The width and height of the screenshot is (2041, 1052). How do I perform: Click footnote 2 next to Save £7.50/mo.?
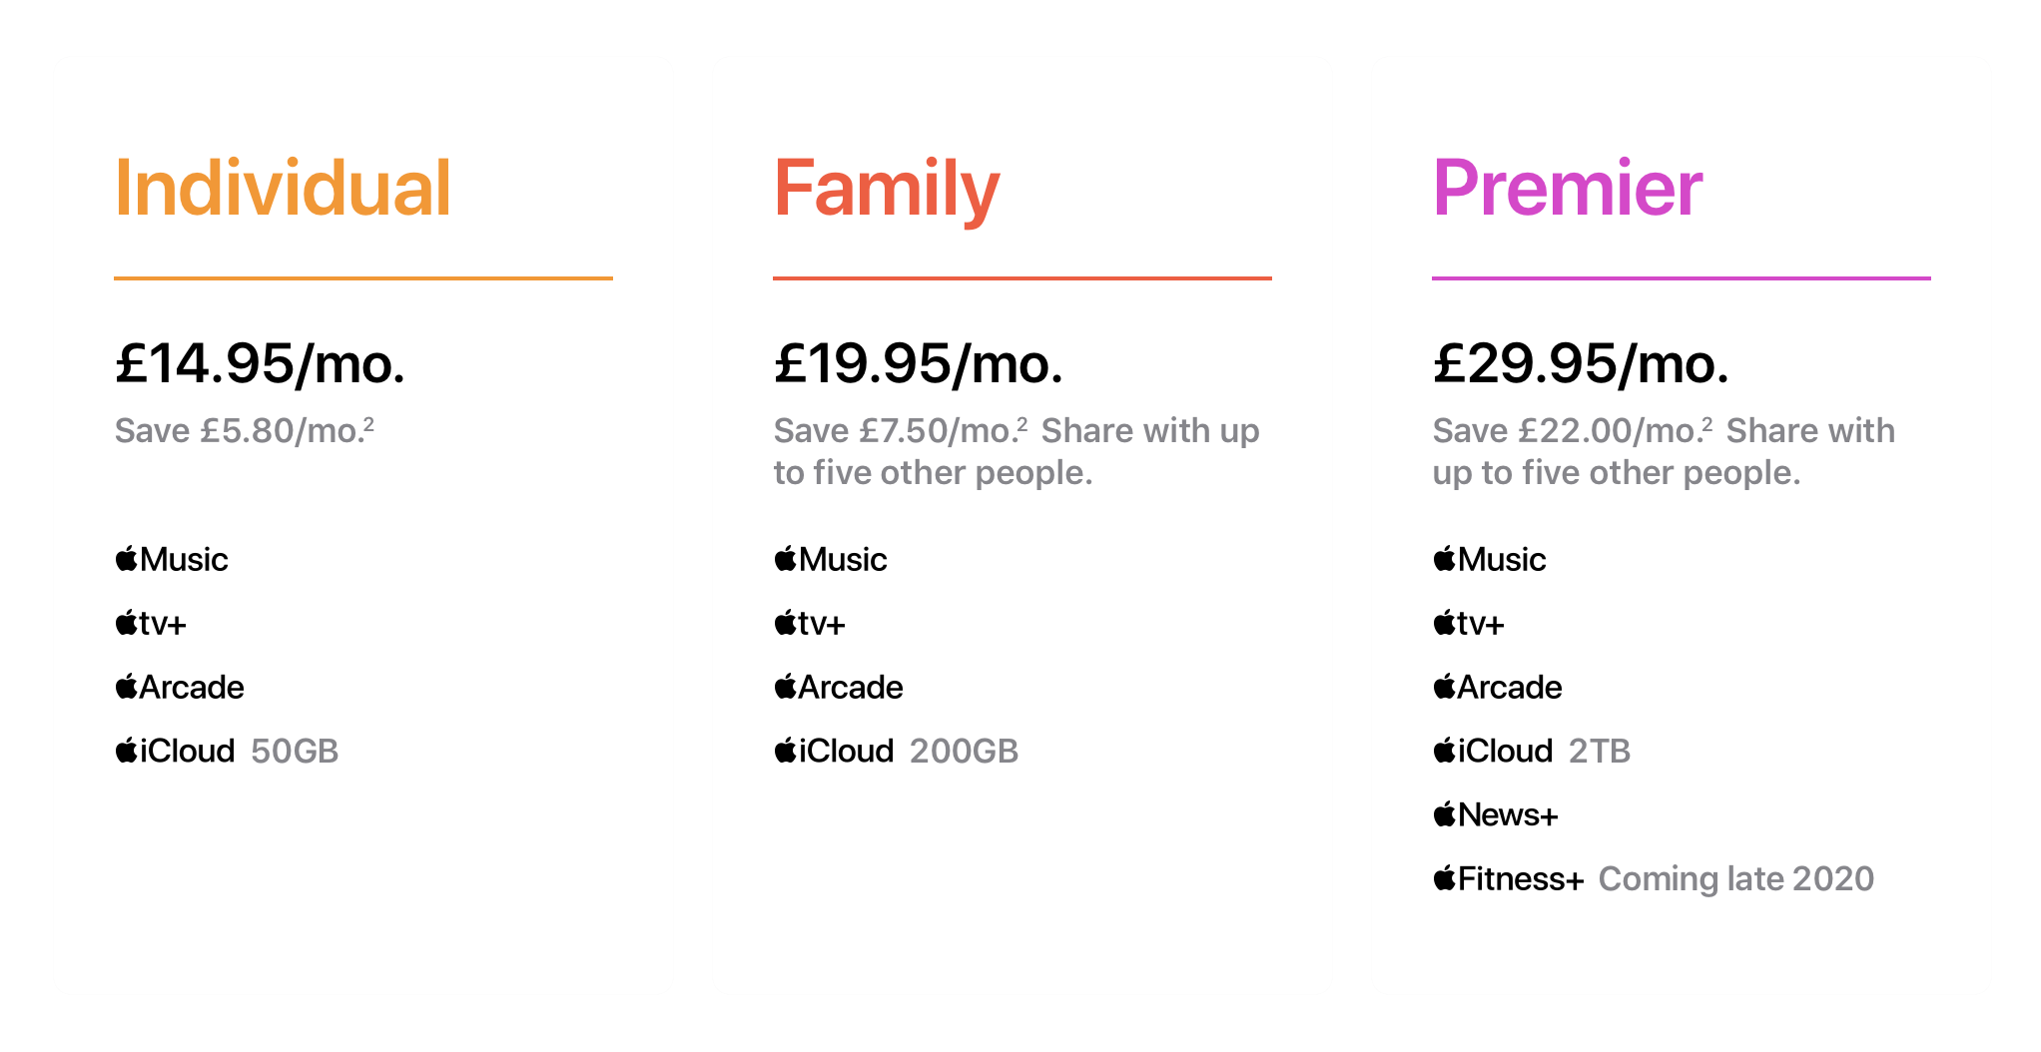(x=1022, y=423)
